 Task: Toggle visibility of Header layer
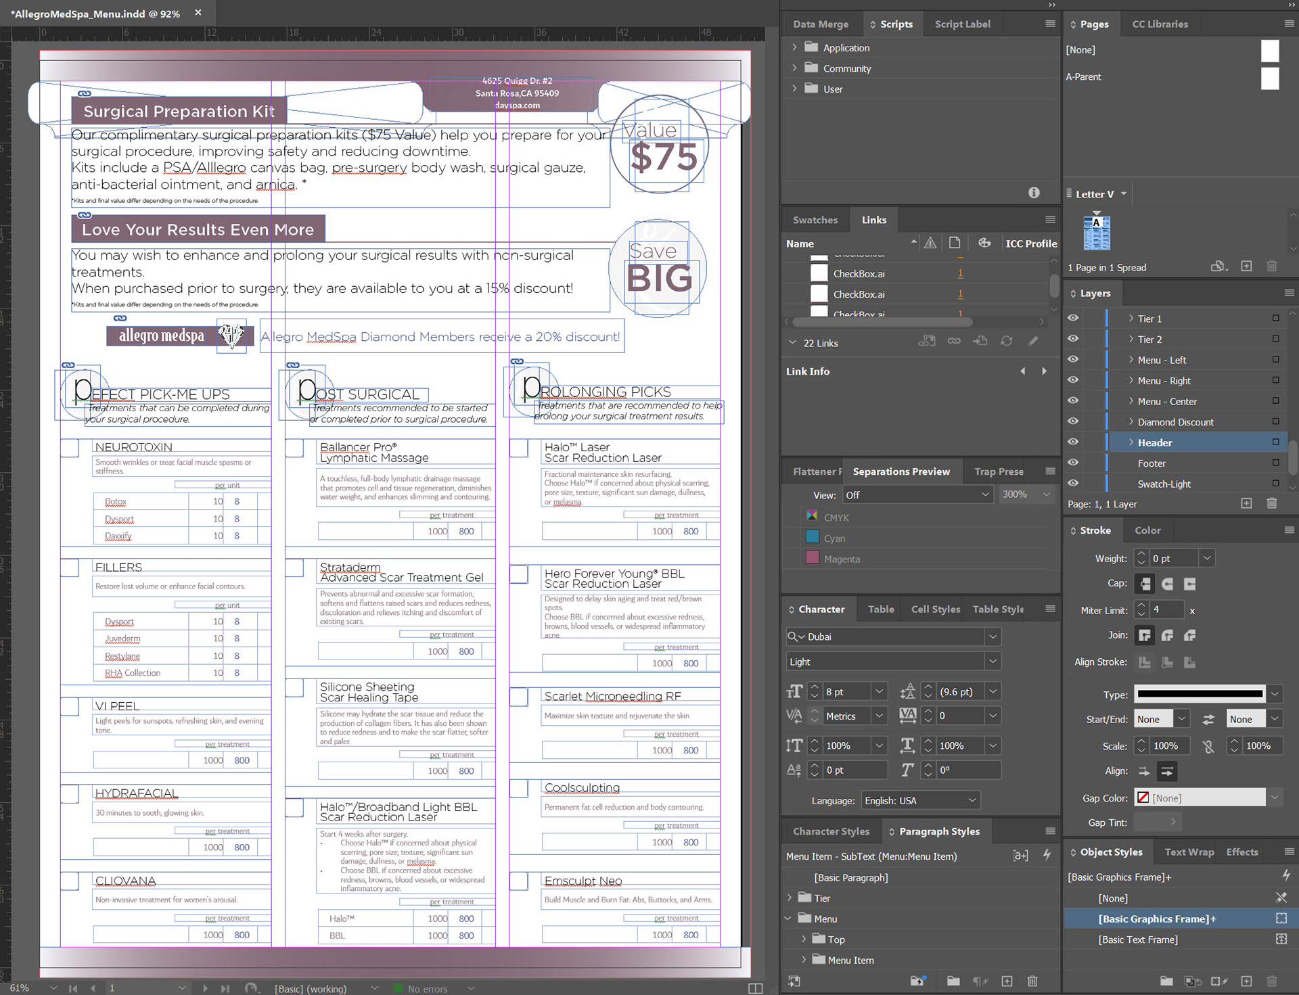pos(1073,442)
